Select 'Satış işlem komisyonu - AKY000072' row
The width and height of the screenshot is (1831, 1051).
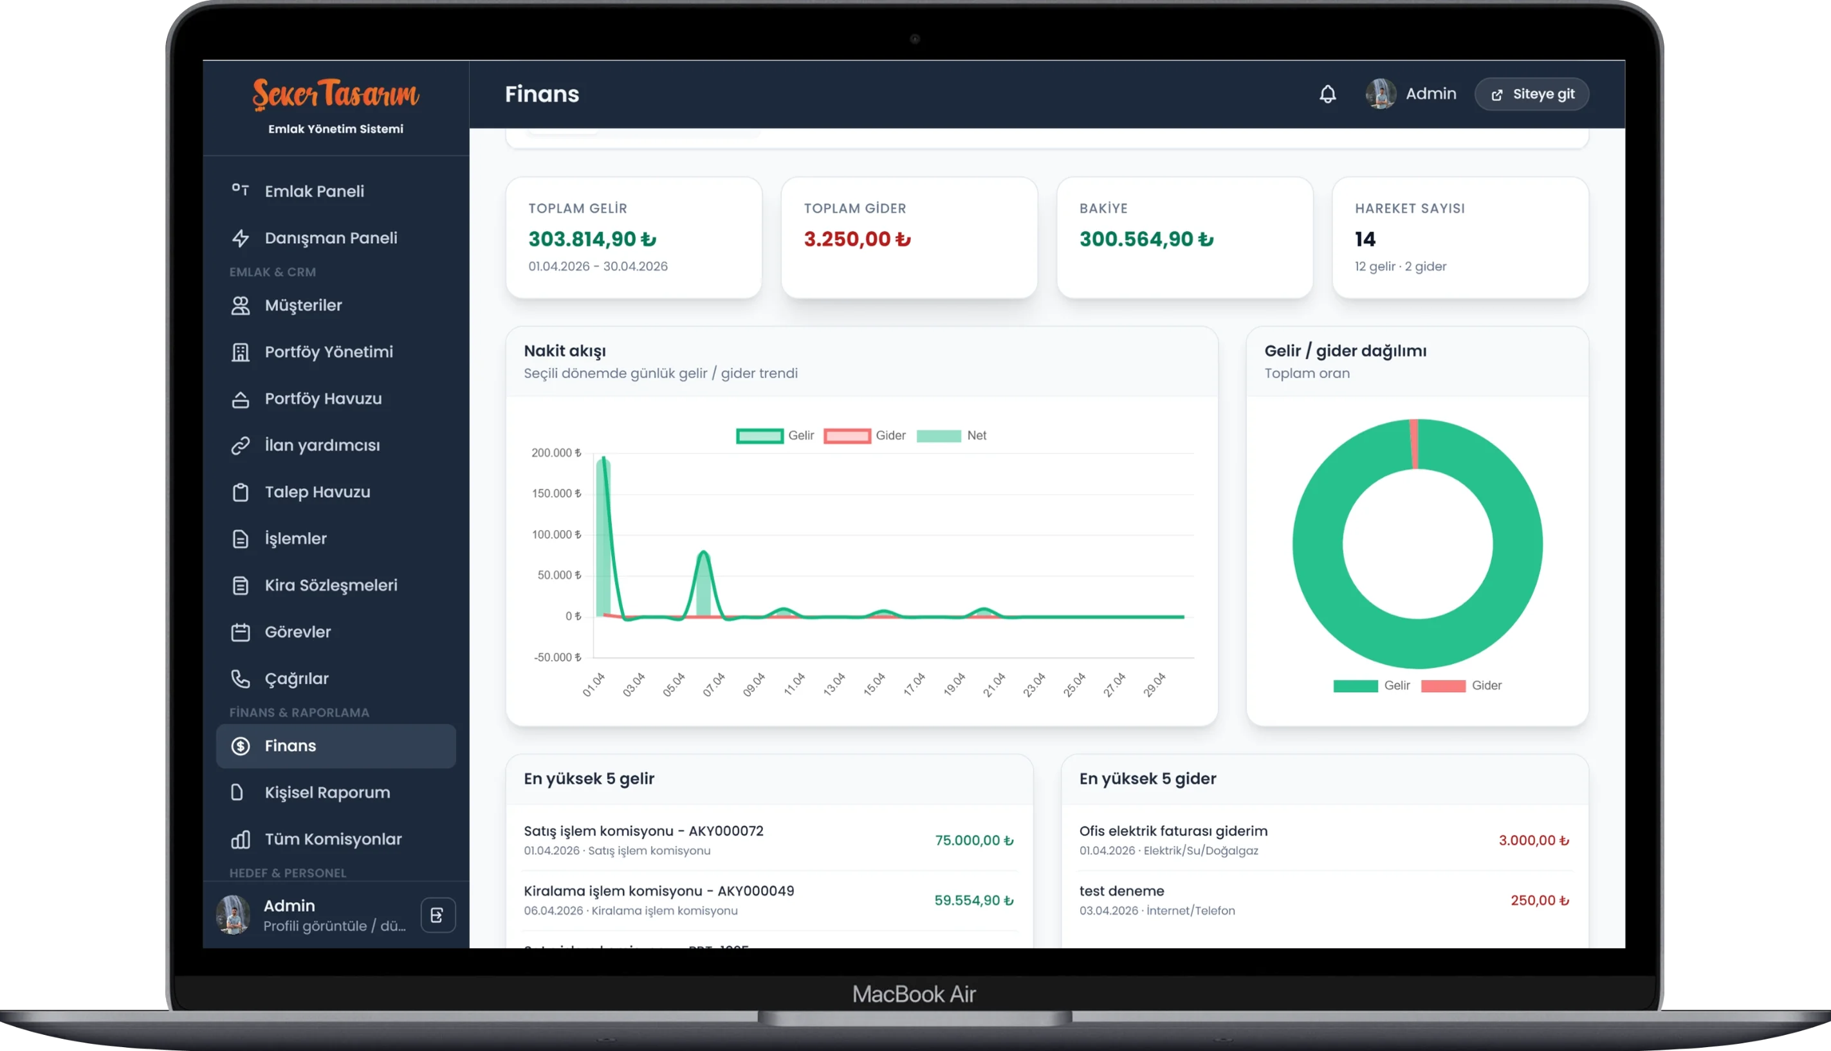(x=769, y=840)
